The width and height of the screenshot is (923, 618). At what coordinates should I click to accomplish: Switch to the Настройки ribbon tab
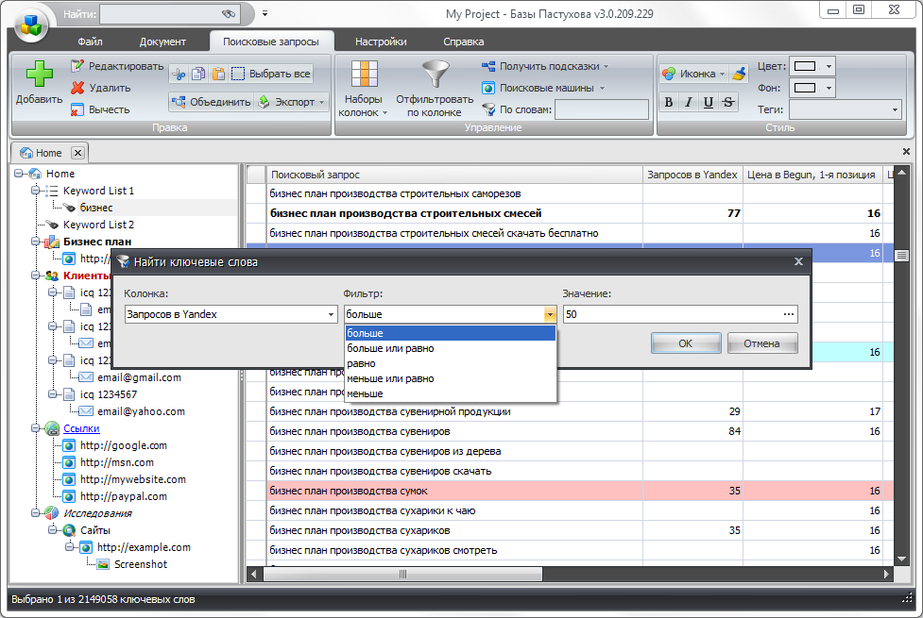tap(381, 42)
